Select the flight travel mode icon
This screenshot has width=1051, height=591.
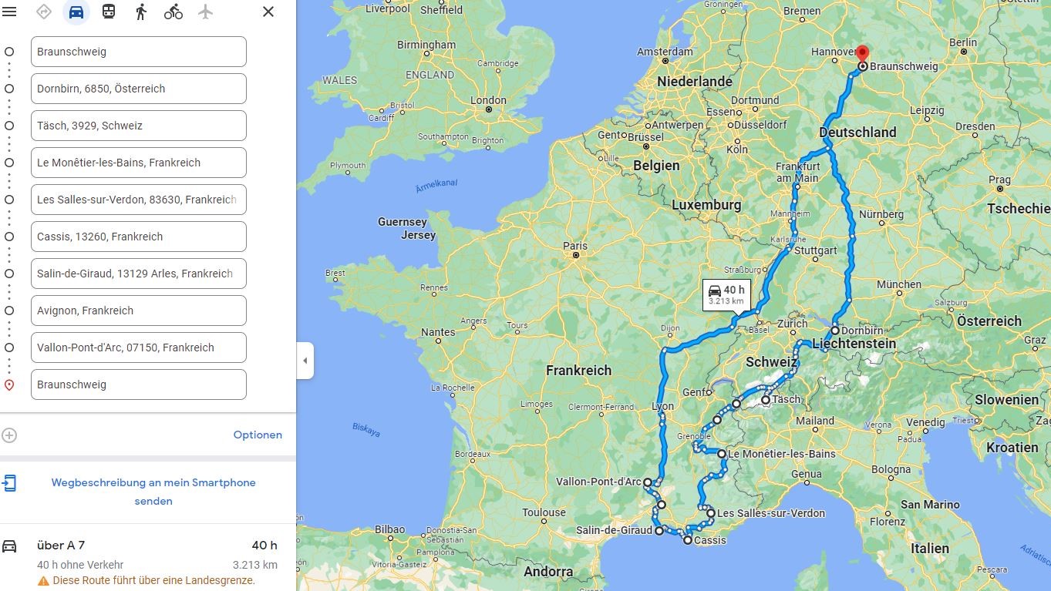205,12
